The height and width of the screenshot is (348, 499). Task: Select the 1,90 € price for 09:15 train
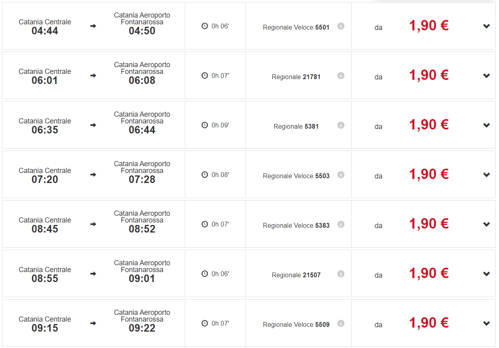click(429, 323)
